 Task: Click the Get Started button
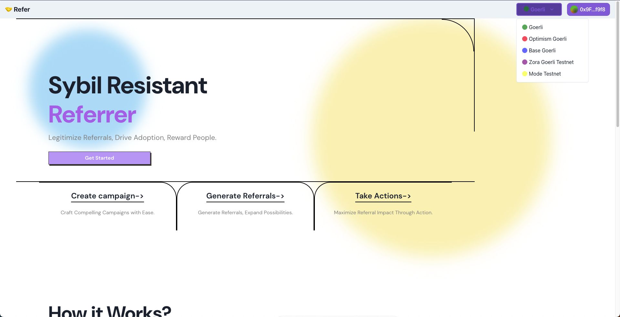99,158
